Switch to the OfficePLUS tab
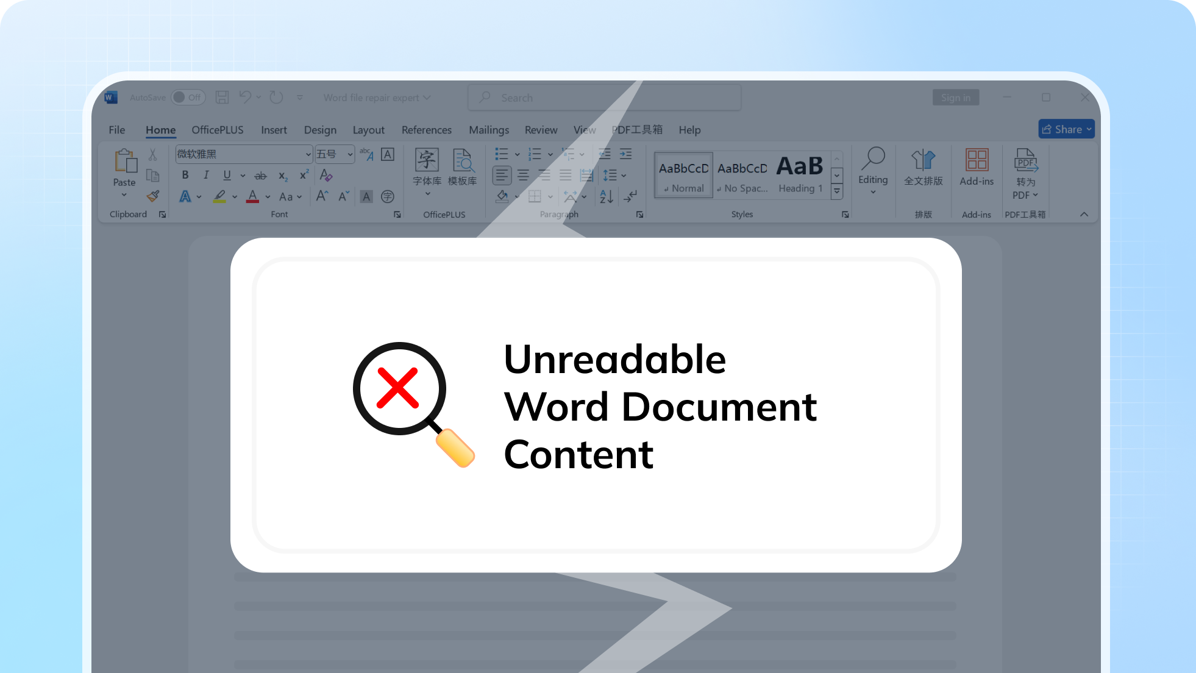This screenshot has height=673, width=1196. (218, 130)
